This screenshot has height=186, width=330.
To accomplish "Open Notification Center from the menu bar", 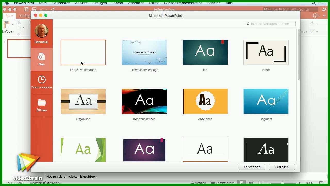I will click(x=321, y=3).
